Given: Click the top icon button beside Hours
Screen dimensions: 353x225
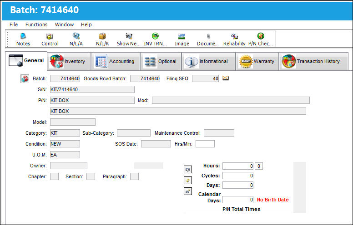Looking at the screenshot, I should pyautogui.click(x=188, y=169).
